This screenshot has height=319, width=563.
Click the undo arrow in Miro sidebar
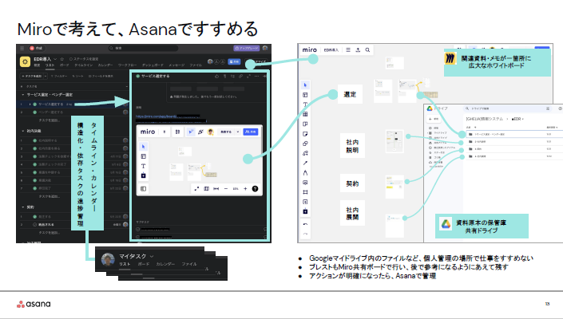point(305,224)
